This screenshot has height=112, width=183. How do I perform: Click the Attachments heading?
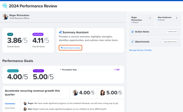tap(142, 42)
